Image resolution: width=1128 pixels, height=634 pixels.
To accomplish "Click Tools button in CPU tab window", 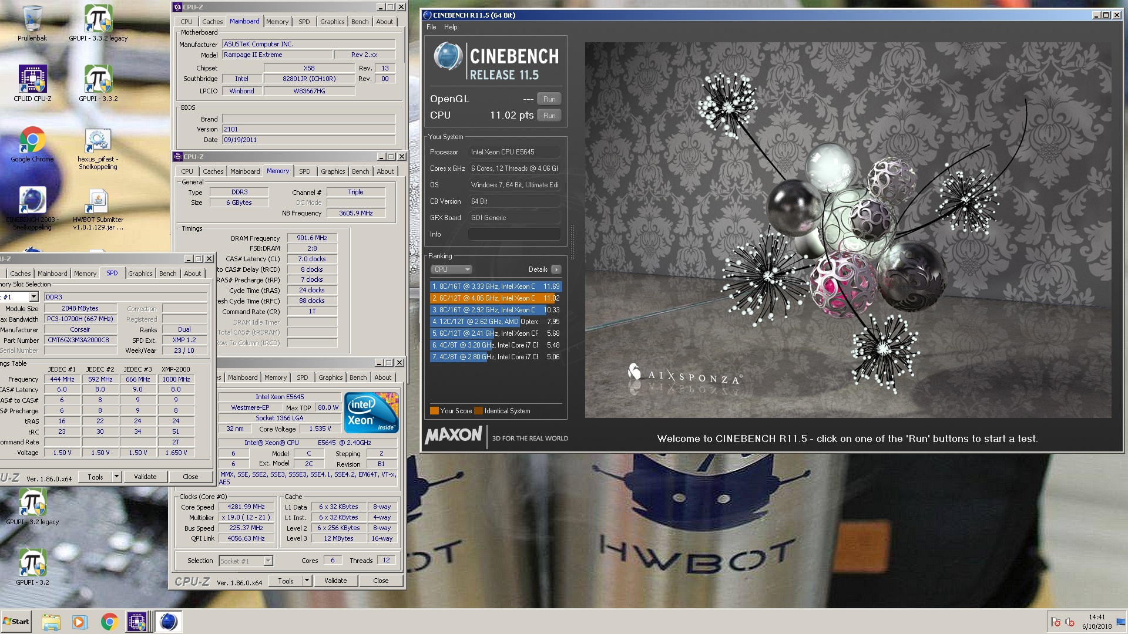I will 286,581.
